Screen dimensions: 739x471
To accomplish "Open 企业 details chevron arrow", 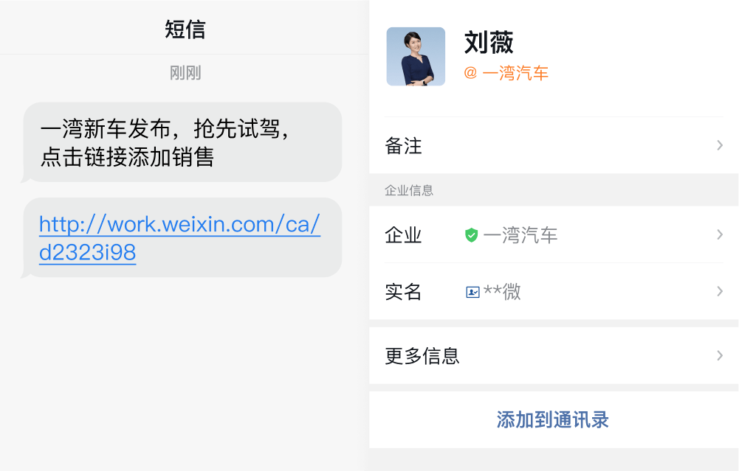I will tap(720, 234).
